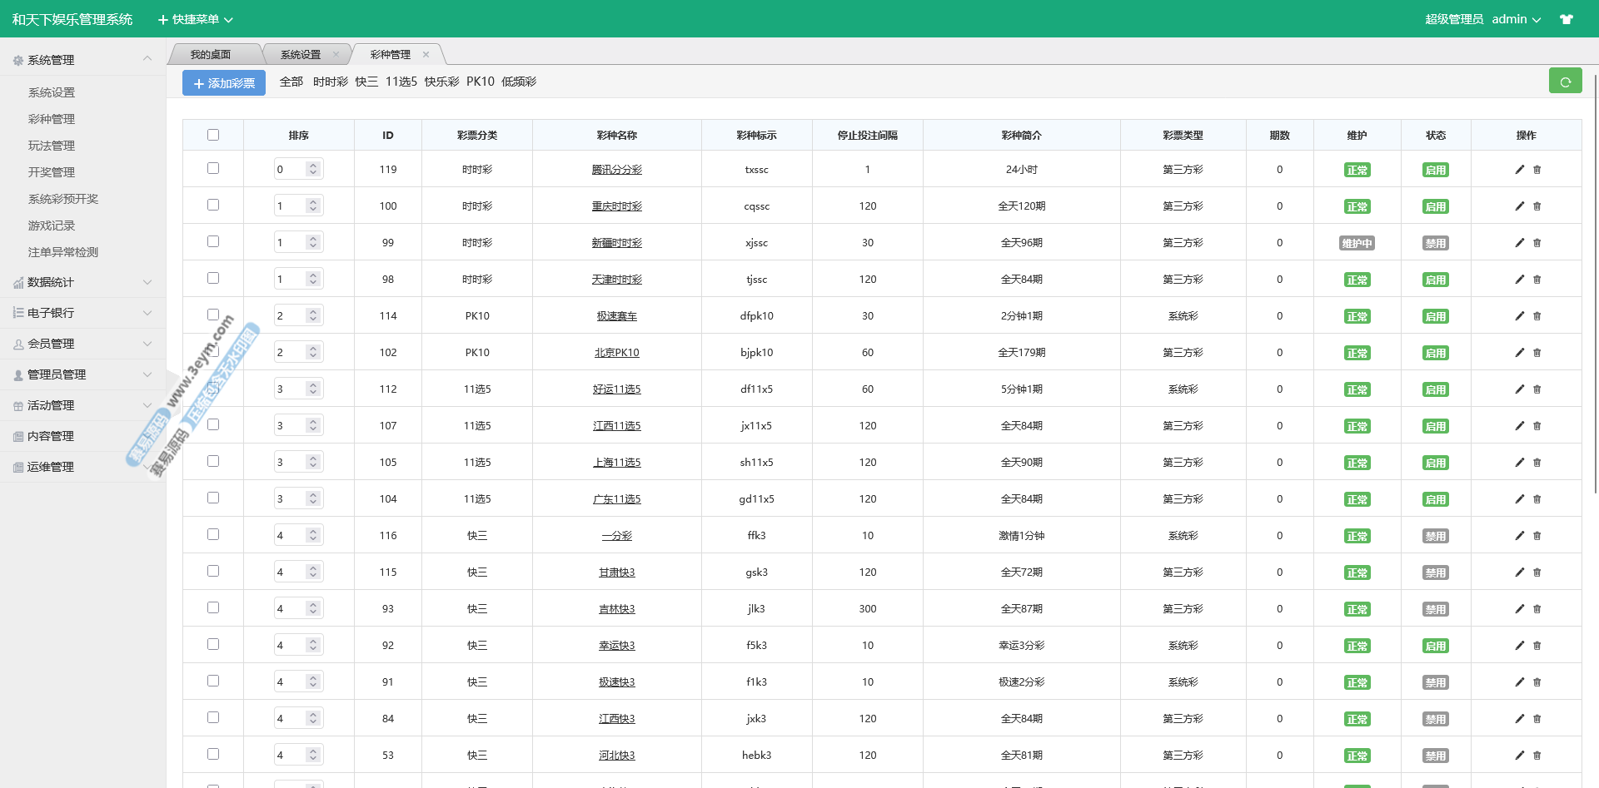Switch to the 我的桌面 tab

pyautogui.click(x=211, y=55)
